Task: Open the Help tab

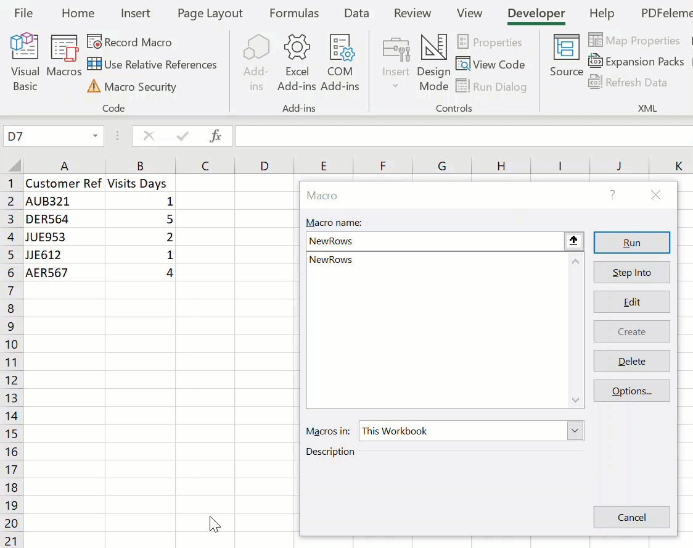Action: pos(602,14)
